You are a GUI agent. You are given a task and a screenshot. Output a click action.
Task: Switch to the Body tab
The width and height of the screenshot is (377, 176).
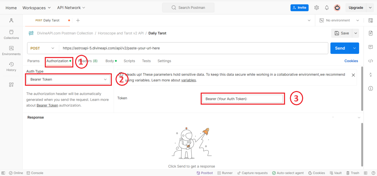111,61
